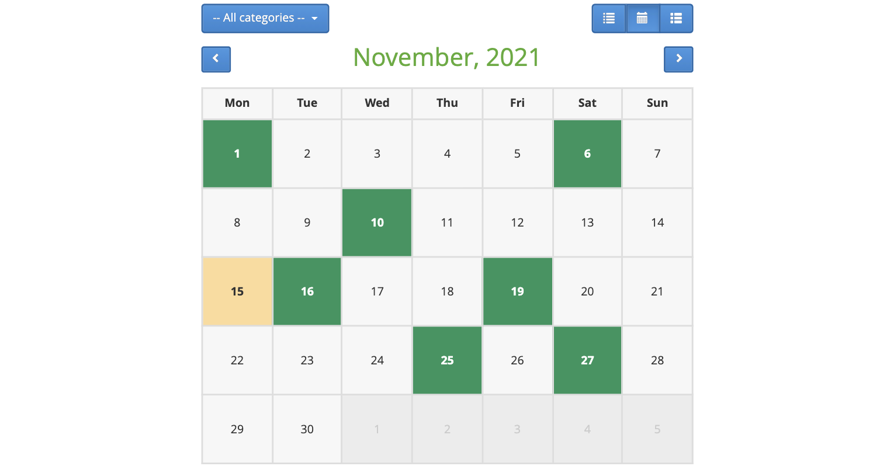The image size is (873, 466).
Task: Switch to the compact list view icon
Action: click(x=608, y=19)
